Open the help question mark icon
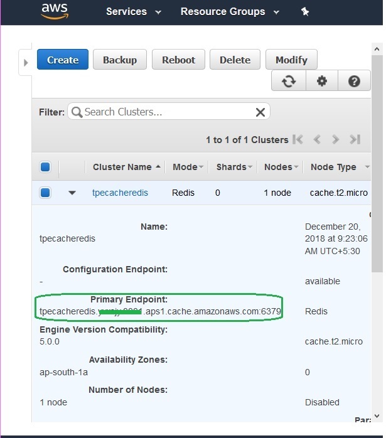Image resolution: width=386 pixels, height=438 pixels. [354, 82]
